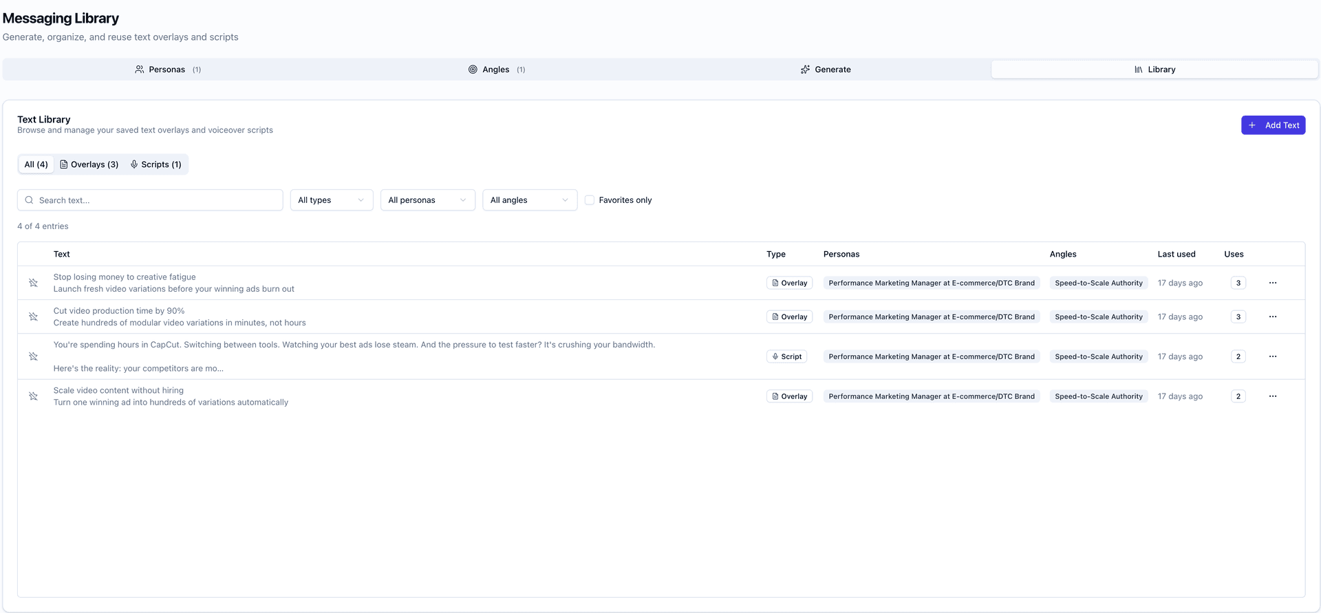Filter by Overlays (3)

click(x=89, y=164)
